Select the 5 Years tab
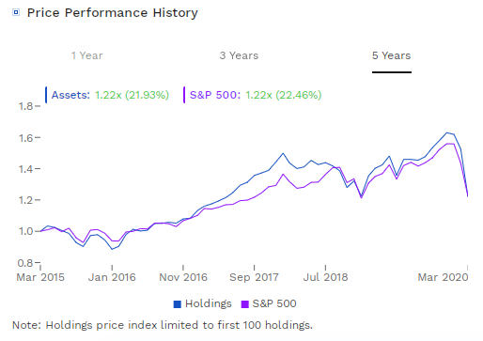The height and width of the screenshot is (341, 483). coord(392,55)
